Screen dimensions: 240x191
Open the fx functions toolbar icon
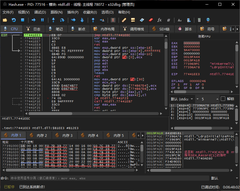pyautogui.click(x=159, y=20)
